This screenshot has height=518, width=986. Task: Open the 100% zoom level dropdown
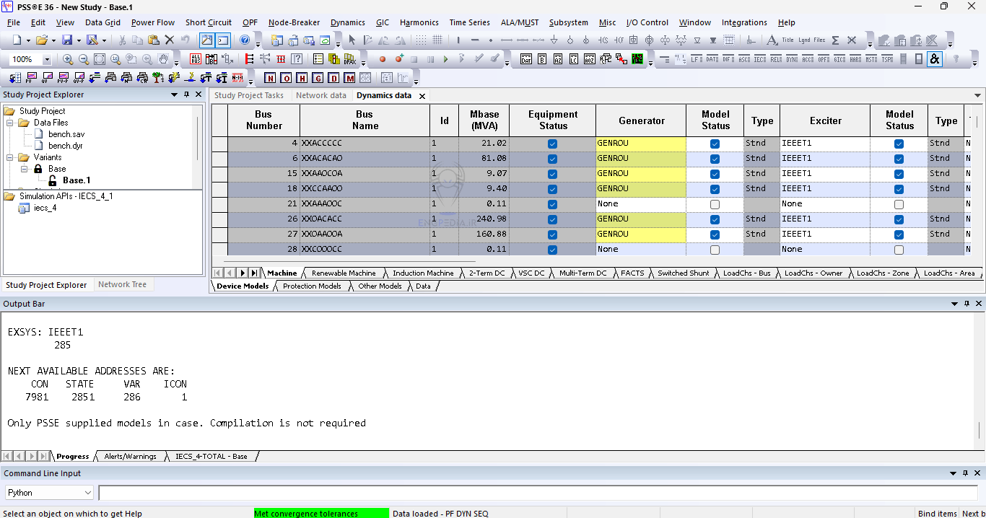point(48,59)
